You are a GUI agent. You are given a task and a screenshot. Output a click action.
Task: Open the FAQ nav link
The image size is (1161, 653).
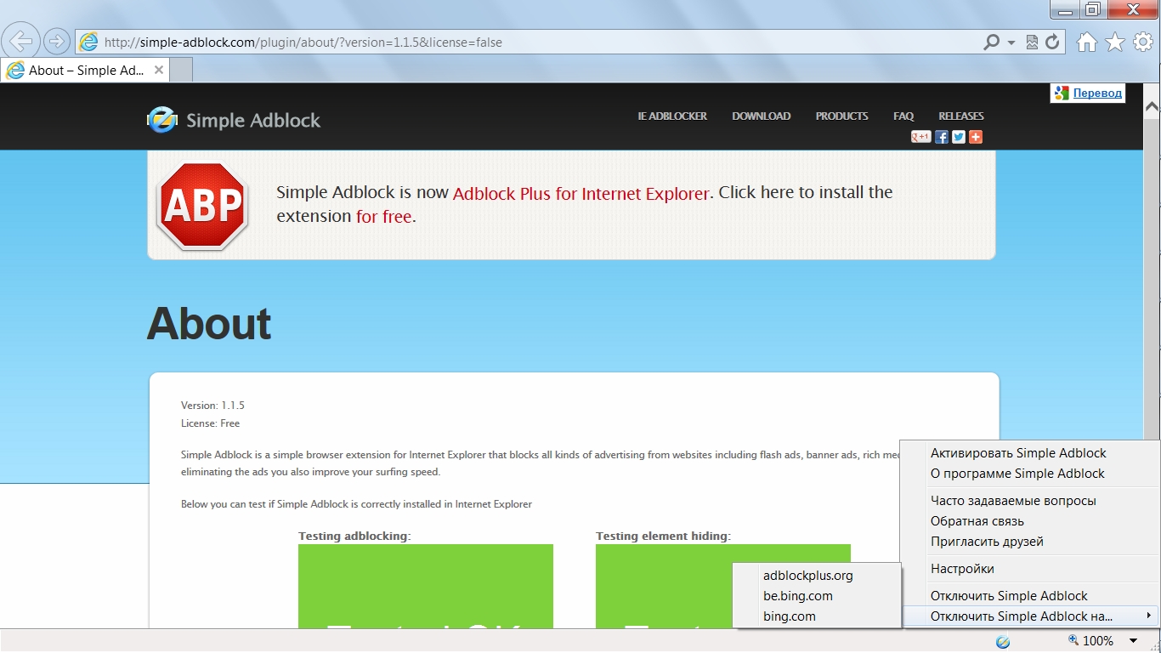(903, 116)
